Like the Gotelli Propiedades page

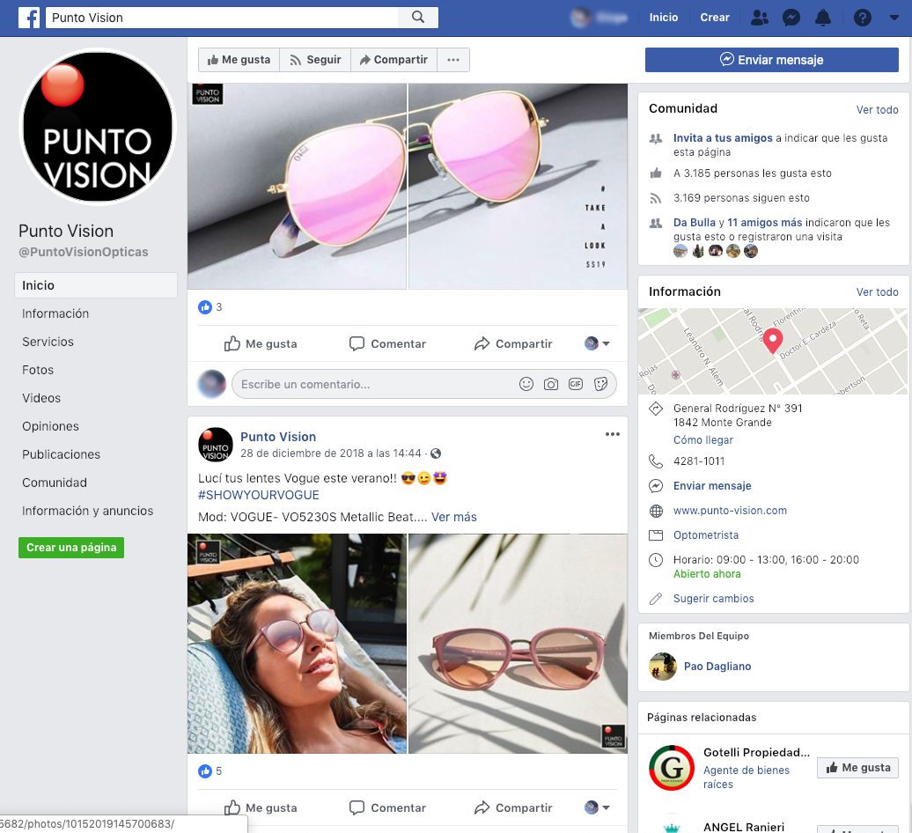click(857, 768)
